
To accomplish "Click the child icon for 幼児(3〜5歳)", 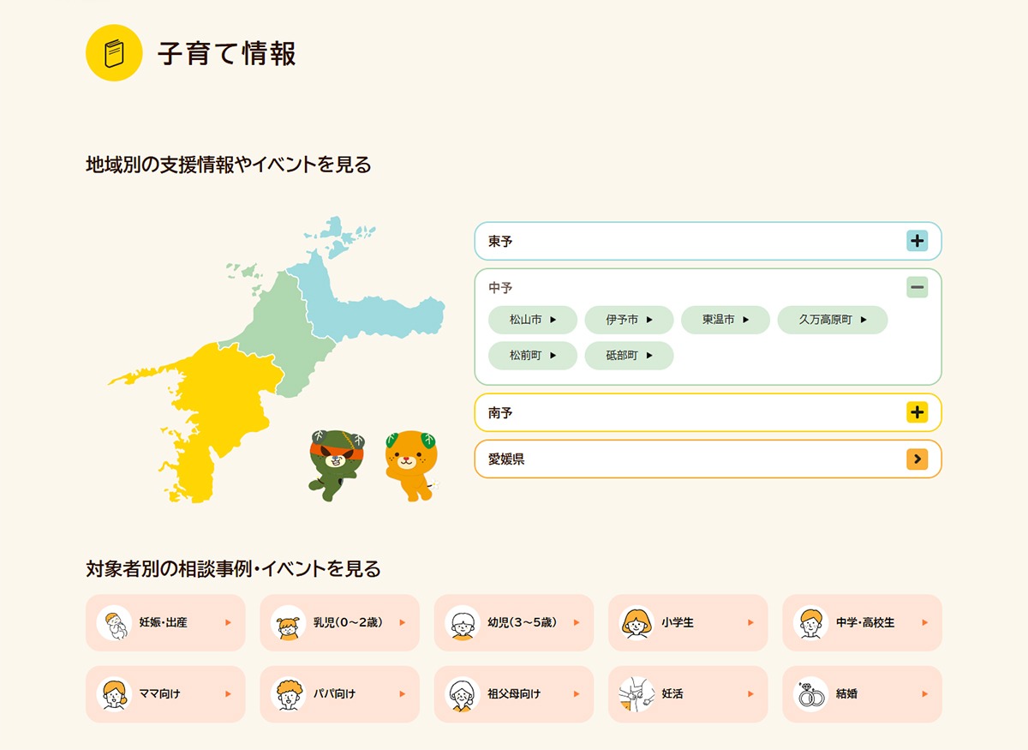I will tap(463, 623).
